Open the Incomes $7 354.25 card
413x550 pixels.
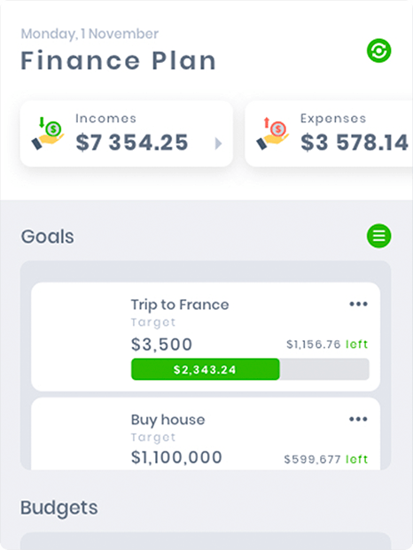click(x=127, y=134)
